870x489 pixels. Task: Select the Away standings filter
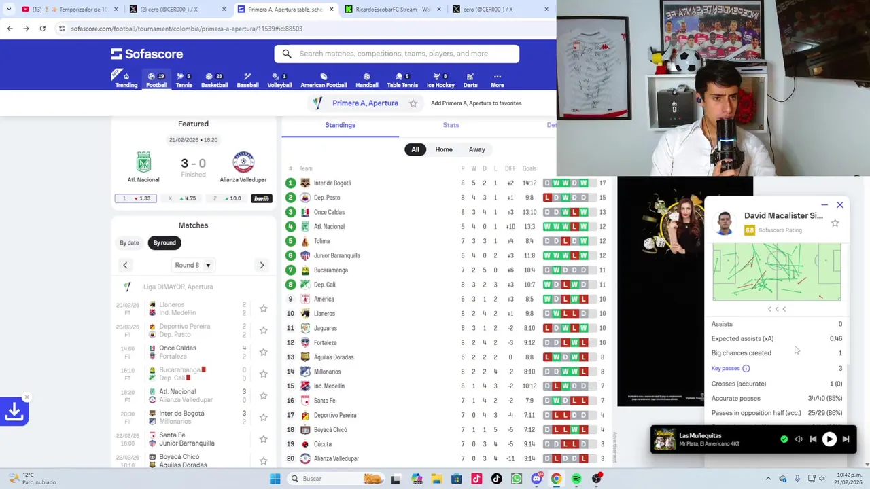pos(477,149)
